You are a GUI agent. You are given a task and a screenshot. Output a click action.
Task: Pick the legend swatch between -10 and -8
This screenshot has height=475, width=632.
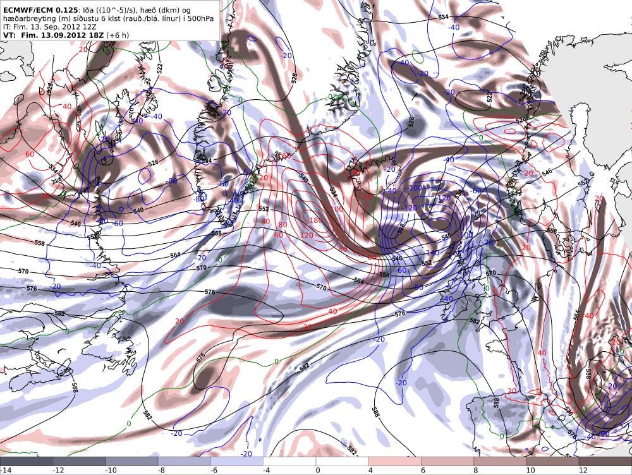[132, 461]
